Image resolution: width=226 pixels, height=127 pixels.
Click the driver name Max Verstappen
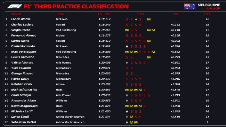[24, 51]
